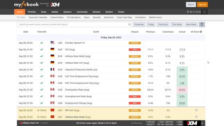Click the MEDIUM impact badge for Participation Rate
The image size is (224, 126).
tap(134, 90)
